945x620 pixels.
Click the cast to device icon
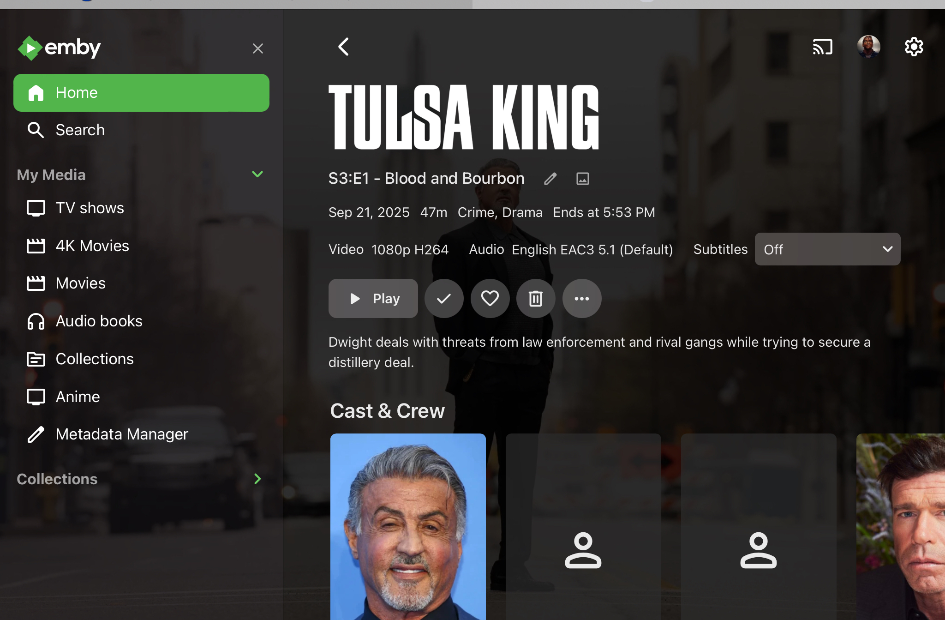click(822, 47)
